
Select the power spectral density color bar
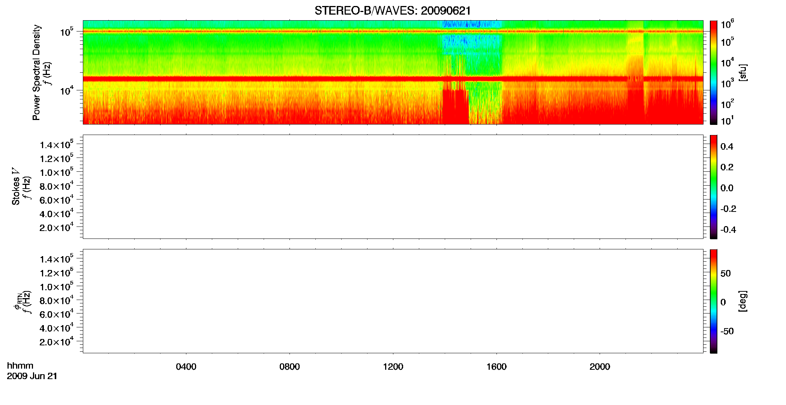[714, 72]
